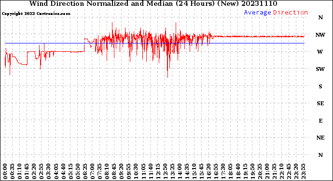Click the '09:55' time axis label

pos(129,171)
